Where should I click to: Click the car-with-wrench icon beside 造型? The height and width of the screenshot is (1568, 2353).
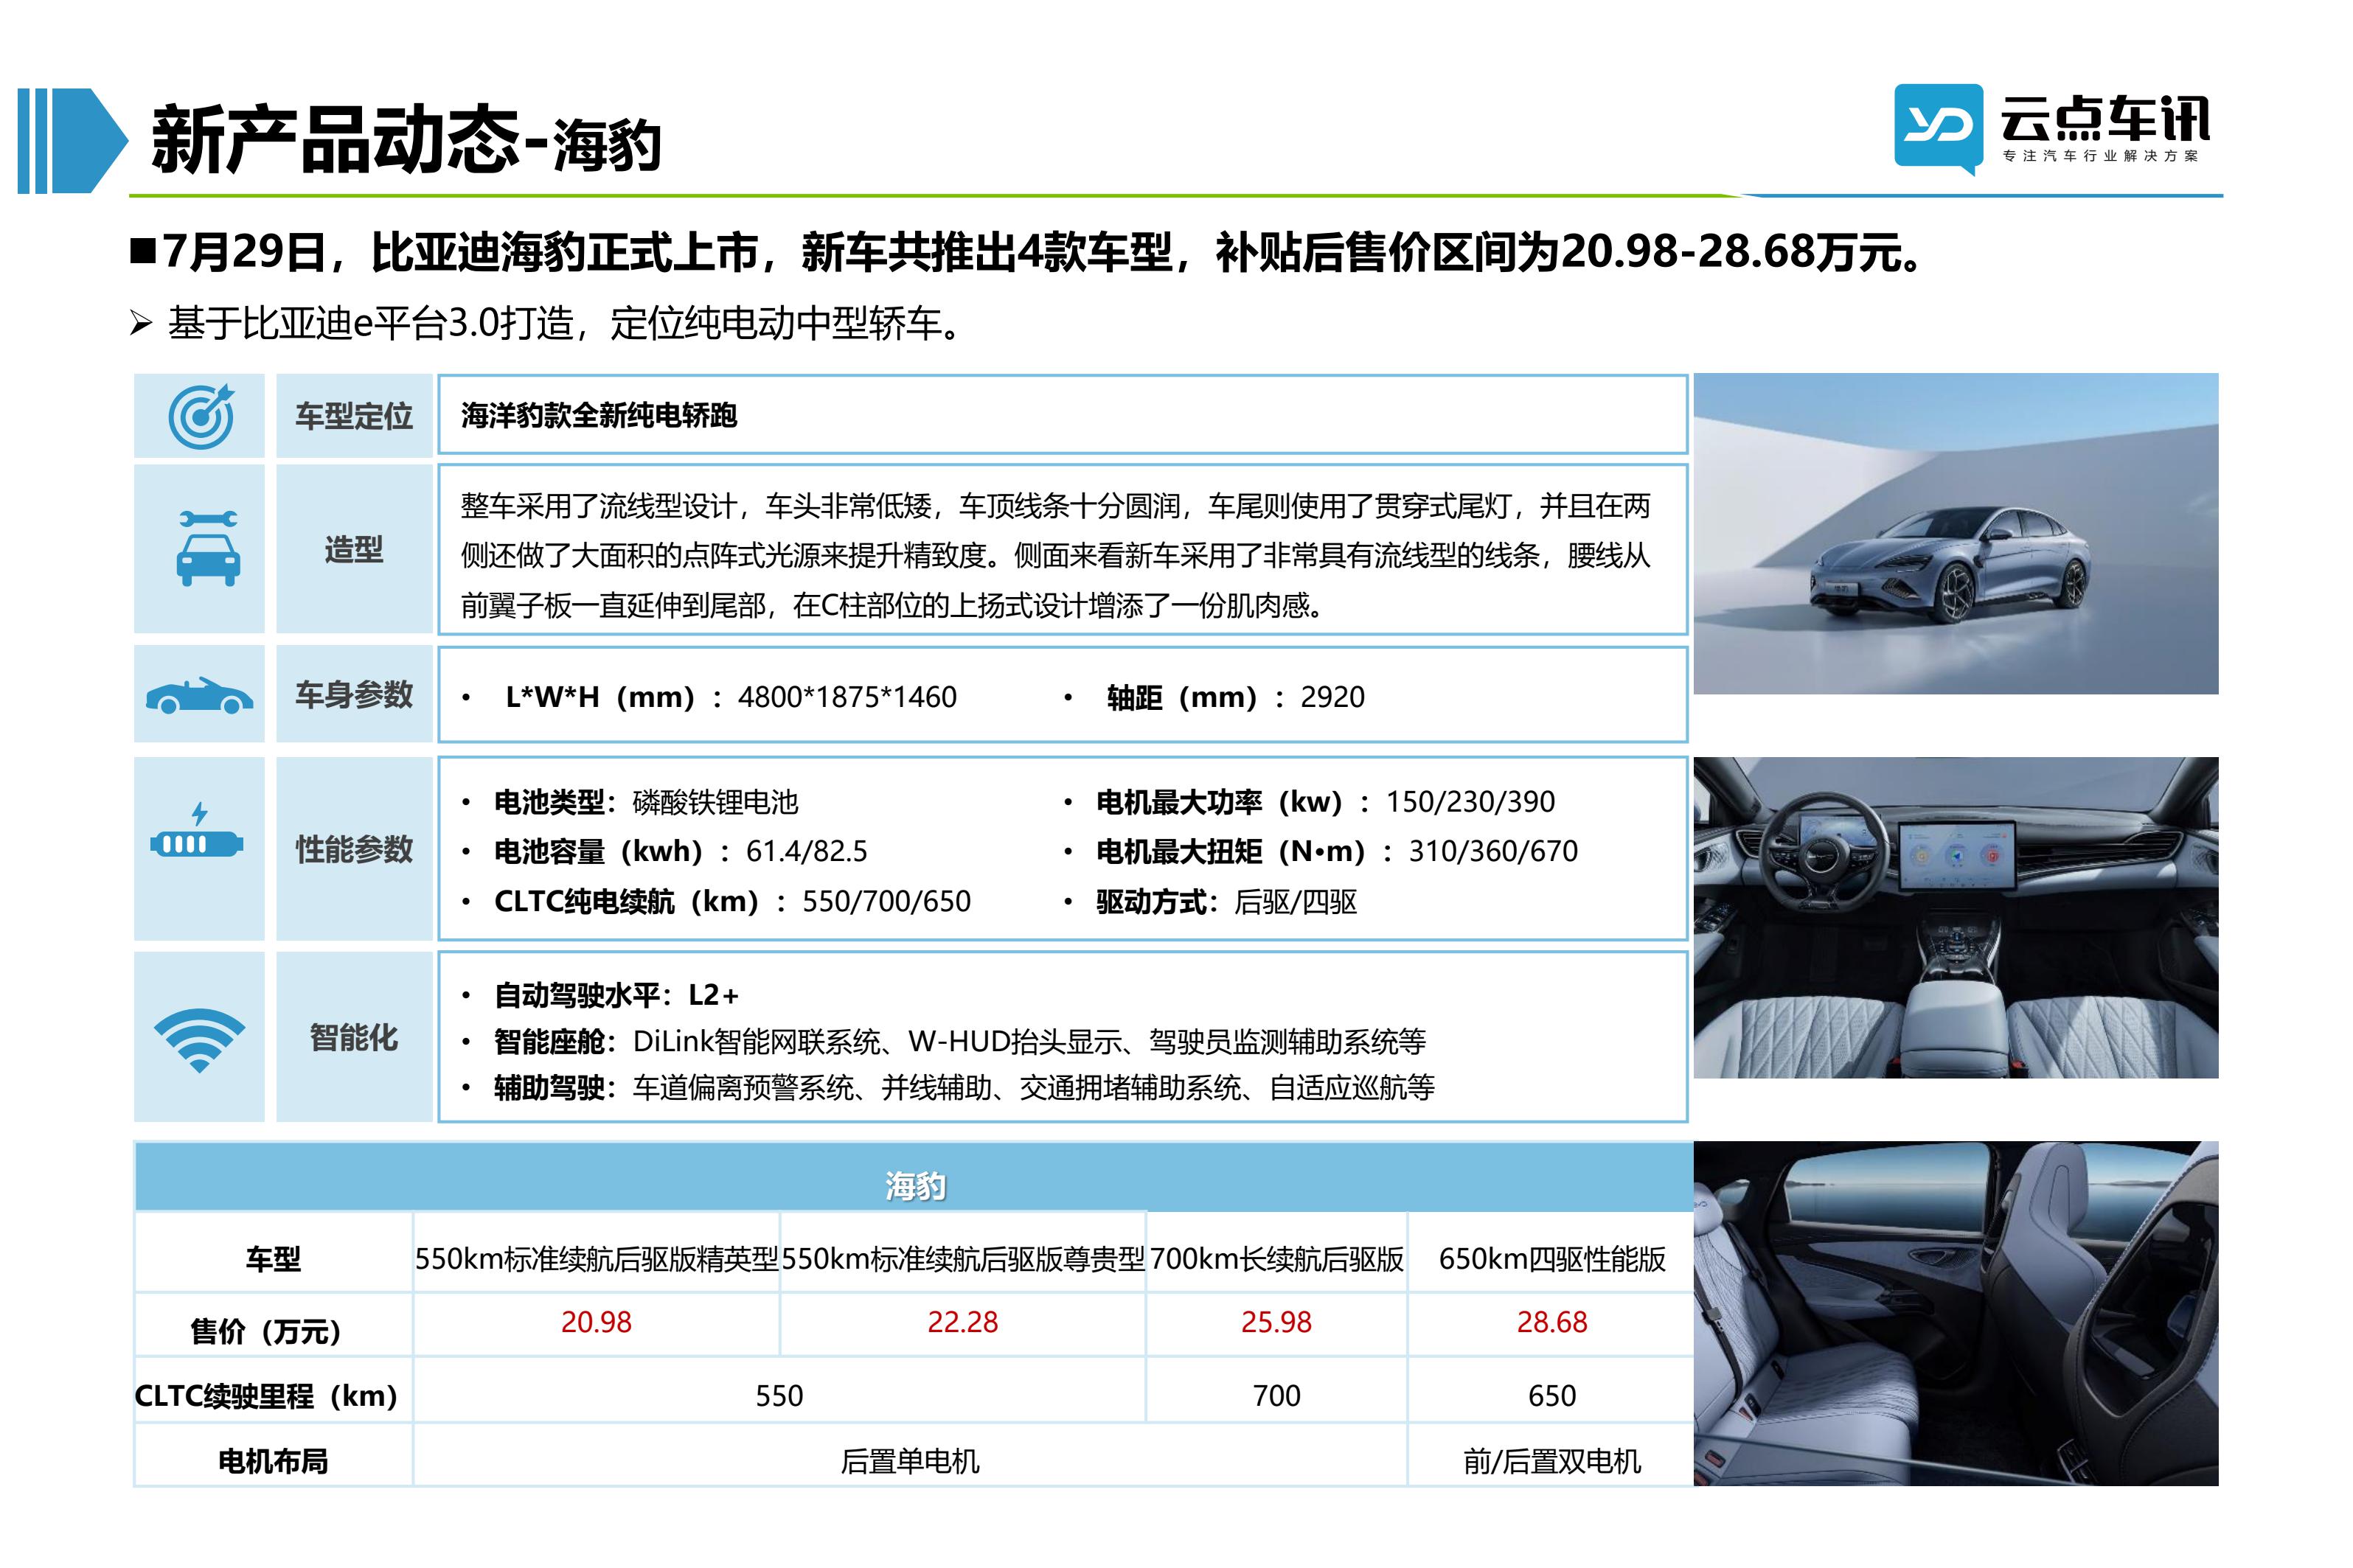tap(208, 547)
